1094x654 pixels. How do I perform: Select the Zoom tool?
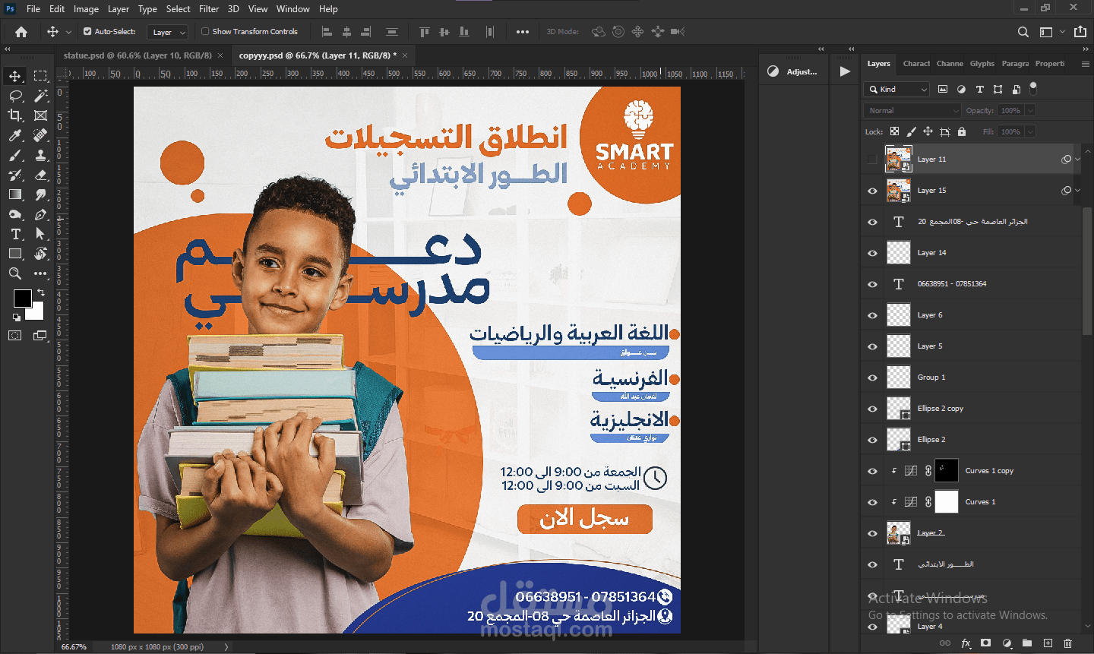(x=15, y=273)
